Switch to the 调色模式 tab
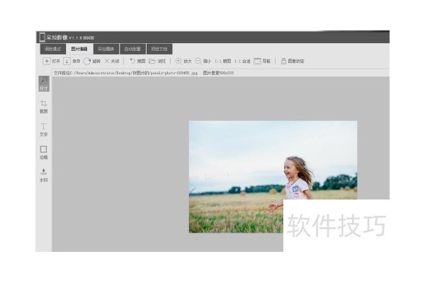The width and height of the screenshot is (425, 283). point(53,49)
